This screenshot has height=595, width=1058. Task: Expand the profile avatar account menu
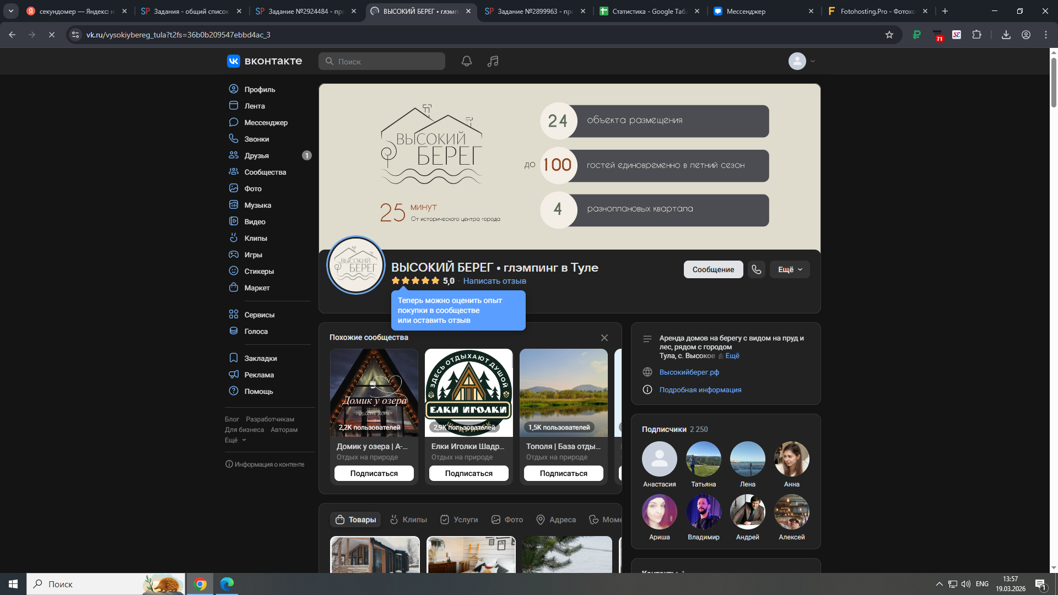coord(802,61)
